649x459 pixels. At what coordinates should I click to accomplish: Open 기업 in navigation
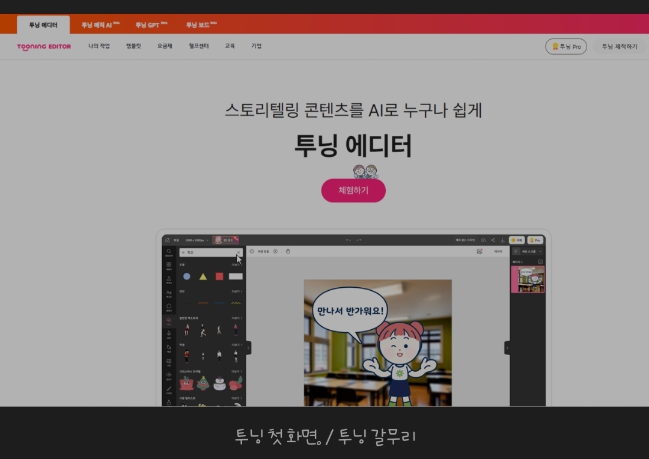(256, 46)
